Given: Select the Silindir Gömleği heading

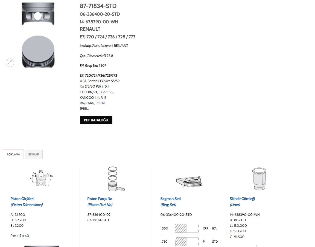Looking at the screenshot, I should pos(242,199).
